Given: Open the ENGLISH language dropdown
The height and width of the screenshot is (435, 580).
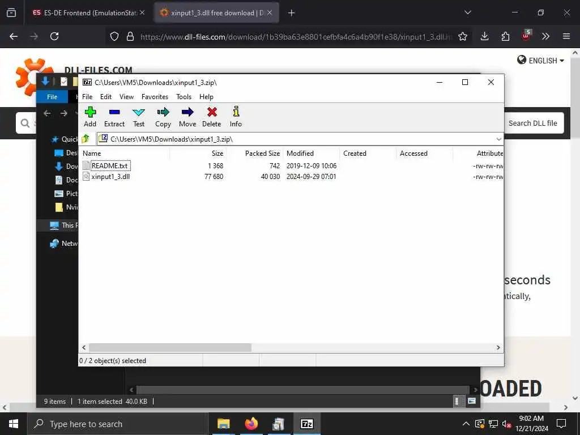Looking at the screenshot, I should pyautogui.click(x=540, y=60).
